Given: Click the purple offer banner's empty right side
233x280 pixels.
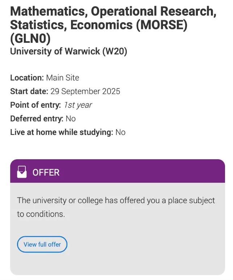Looking at the screenshot, I should (143, 171).
